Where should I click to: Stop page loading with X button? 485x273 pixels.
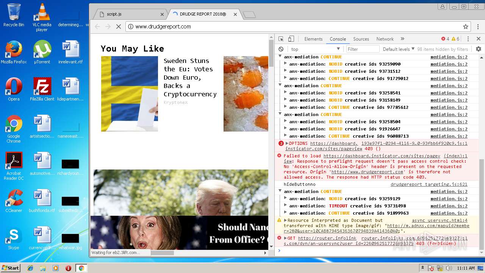[x=118, y=27]
